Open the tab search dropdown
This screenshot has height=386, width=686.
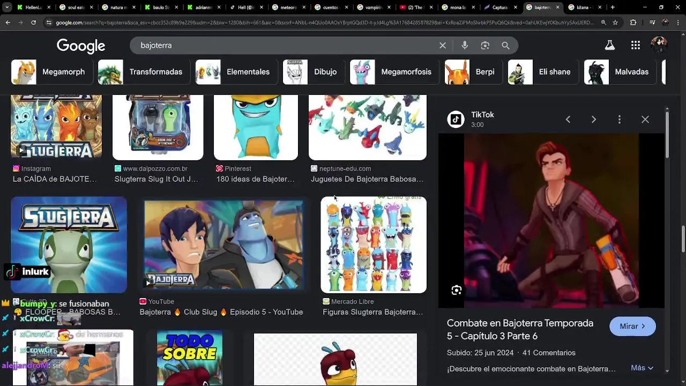(6, 8)
